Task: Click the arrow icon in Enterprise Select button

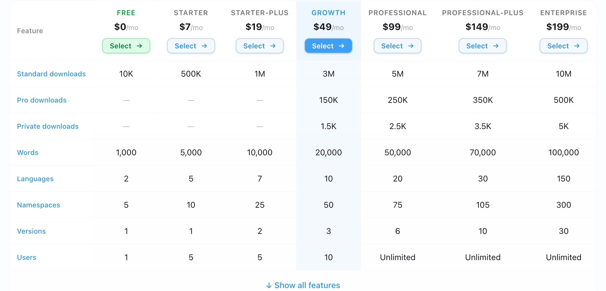Action: click(x=577, y=46)
